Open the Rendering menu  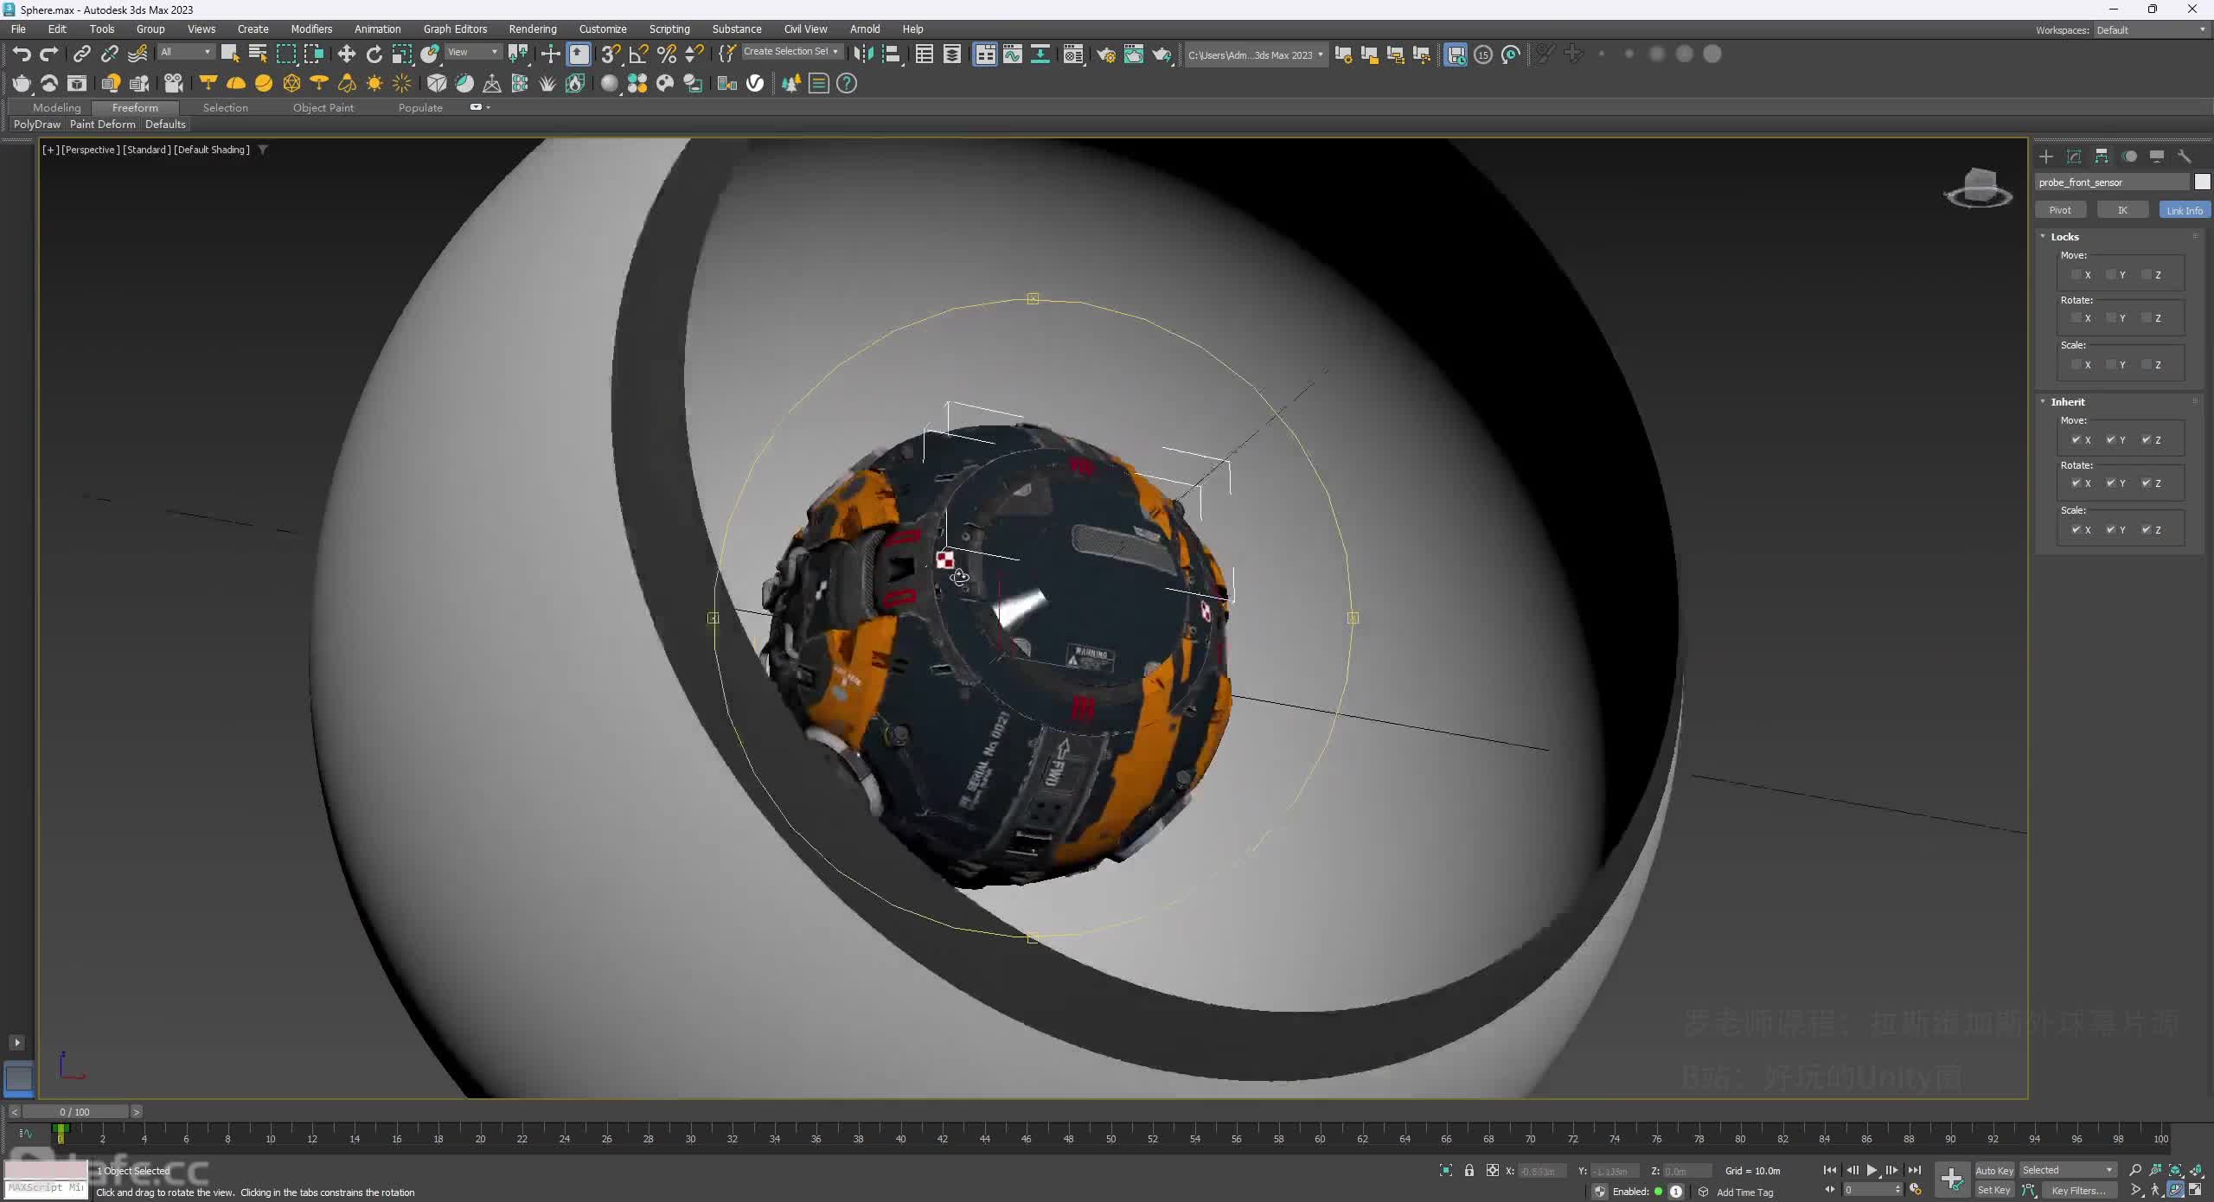pos(533,29)
